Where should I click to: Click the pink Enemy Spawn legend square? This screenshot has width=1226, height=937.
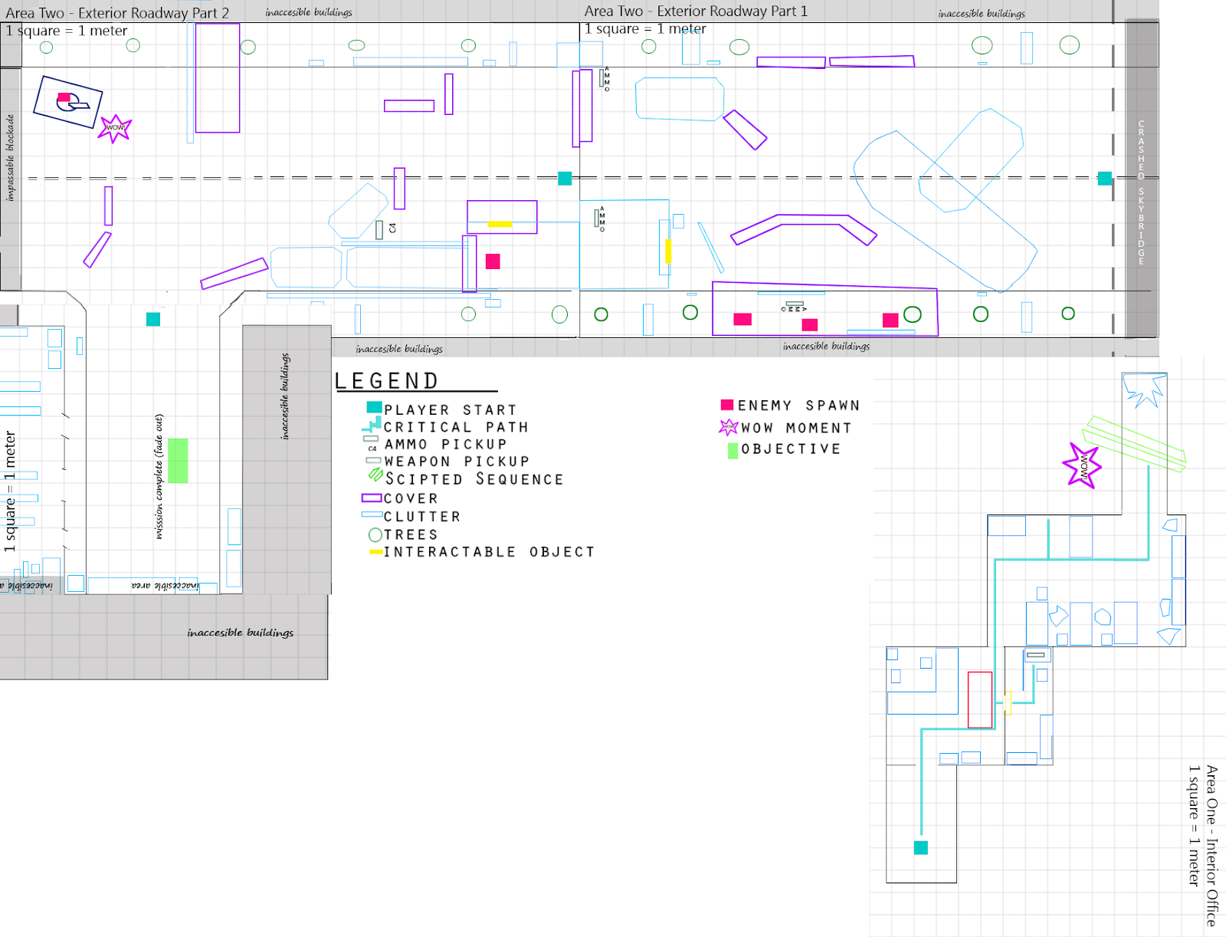[727, 405]
